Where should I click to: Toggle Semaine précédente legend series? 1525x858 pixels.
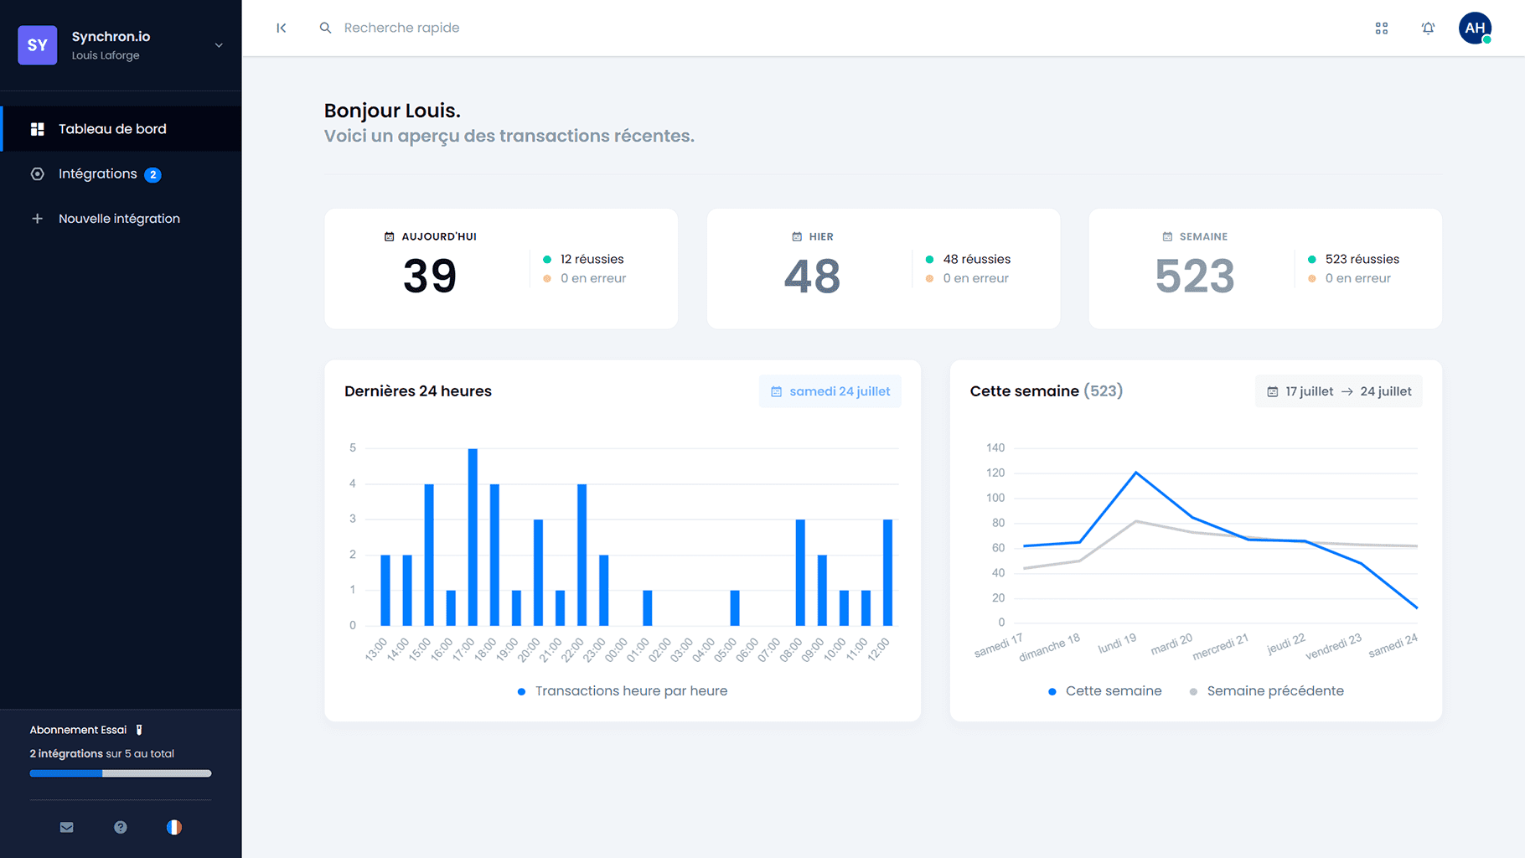point(1266,691)
